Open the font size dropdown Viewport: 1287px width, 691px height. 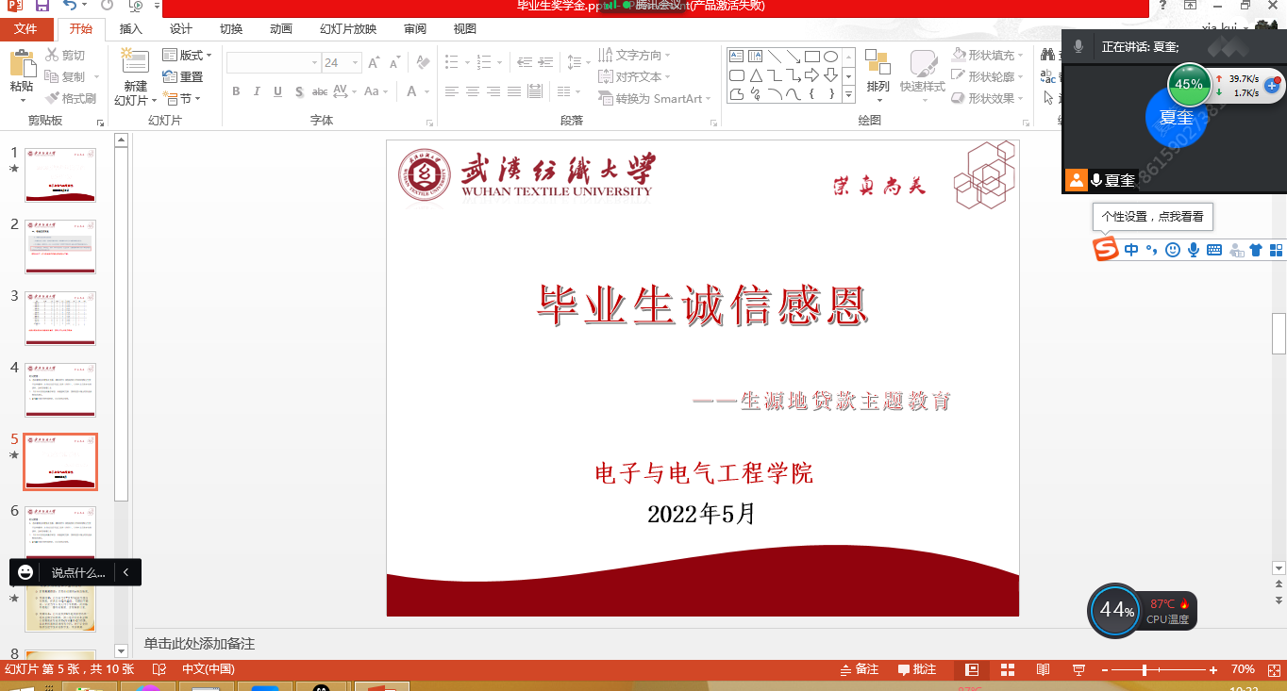(356, 63)
